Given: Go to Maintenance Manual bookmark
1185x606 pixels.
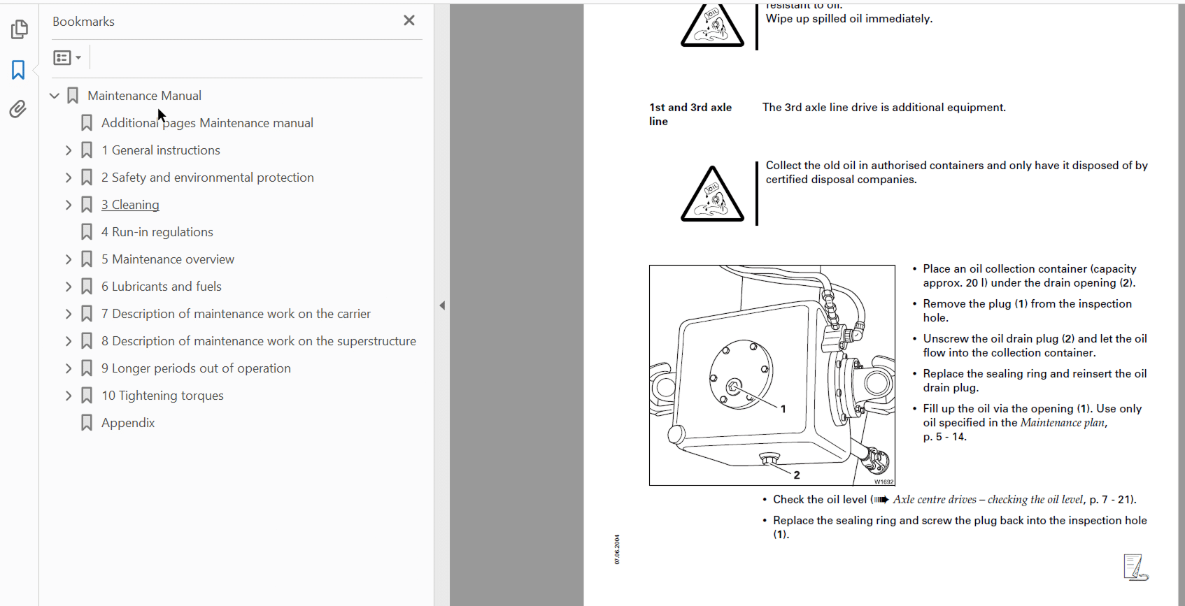Looking at the screenshot, I should point(144,96).
